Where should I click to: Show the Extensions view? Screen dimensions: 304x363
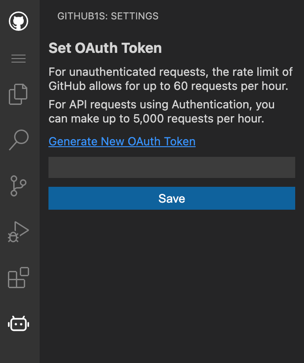click(x=19, y=278)
